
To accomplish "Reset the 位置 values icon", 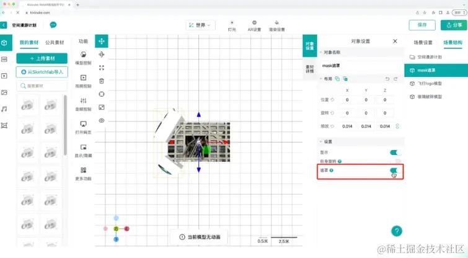I will pyautogui.click(x=332, y=100).
